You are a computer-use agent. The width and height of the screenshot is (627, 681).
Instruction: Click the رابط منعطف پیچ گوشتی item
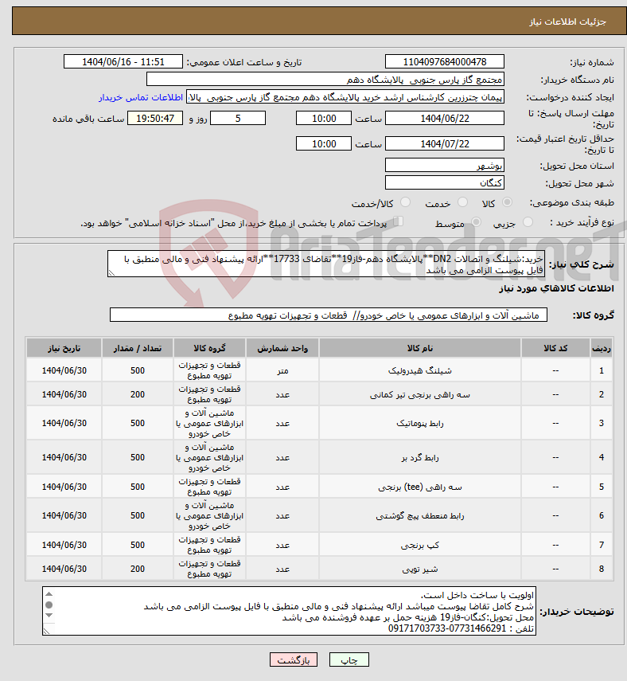[x=420, y=516]
